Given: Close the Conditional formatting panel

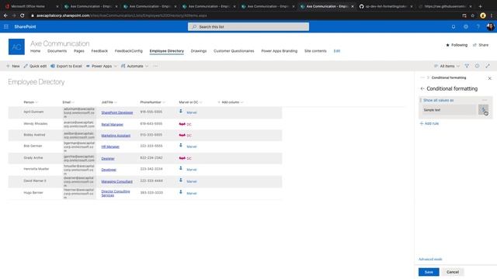Looking at the screenshot, I should 490,78.
